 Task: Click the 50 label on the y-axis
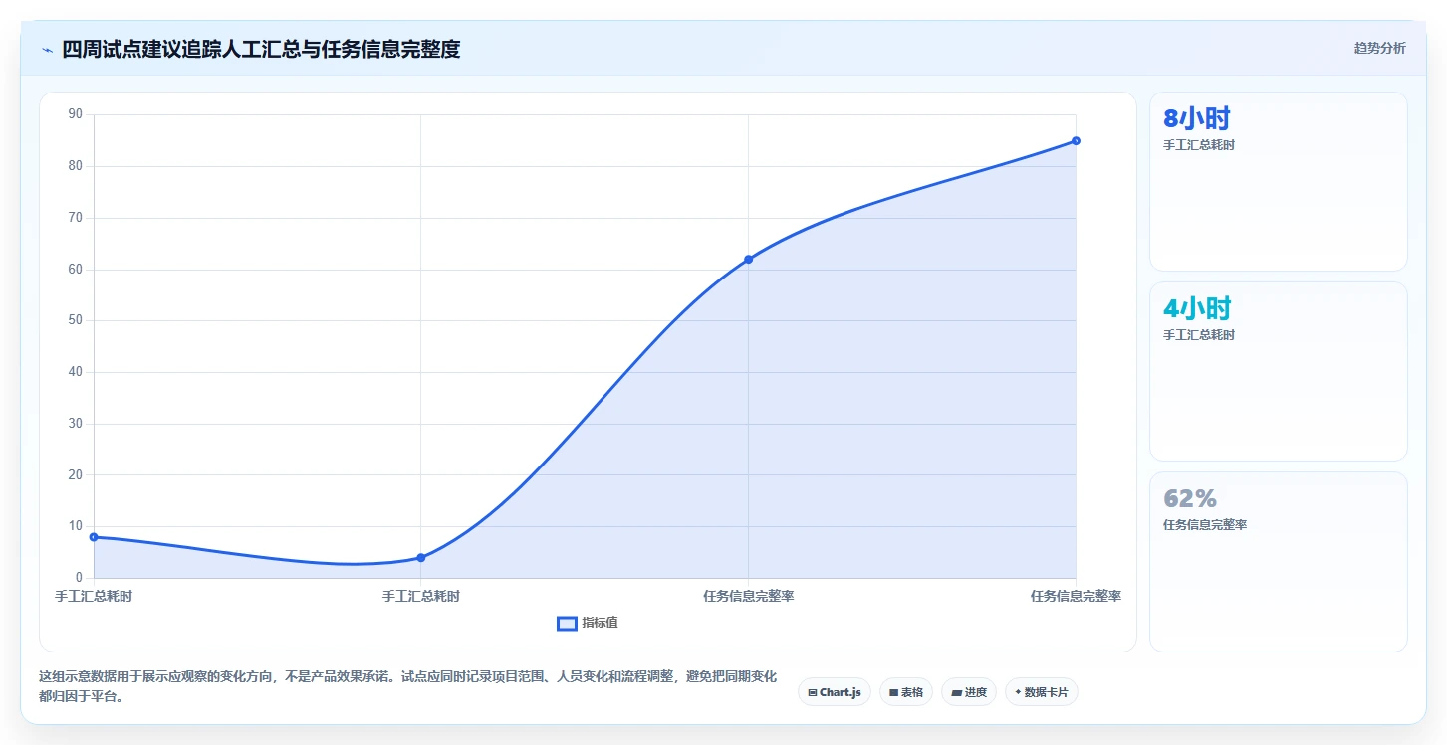pos(76,320)
